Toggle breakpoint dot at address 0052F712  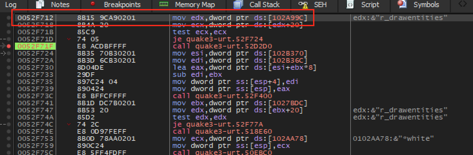(x=9, y=18)
